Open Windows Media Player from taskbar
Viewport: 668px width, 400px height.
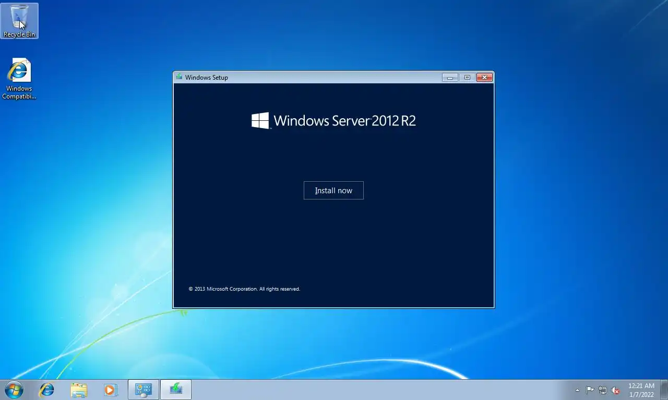[110, 390]
